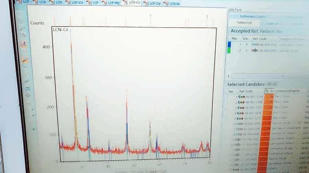Click the left toolbar icon under the table icon
309x173 pixels.
pyautogui.click(x=27, y=95)
